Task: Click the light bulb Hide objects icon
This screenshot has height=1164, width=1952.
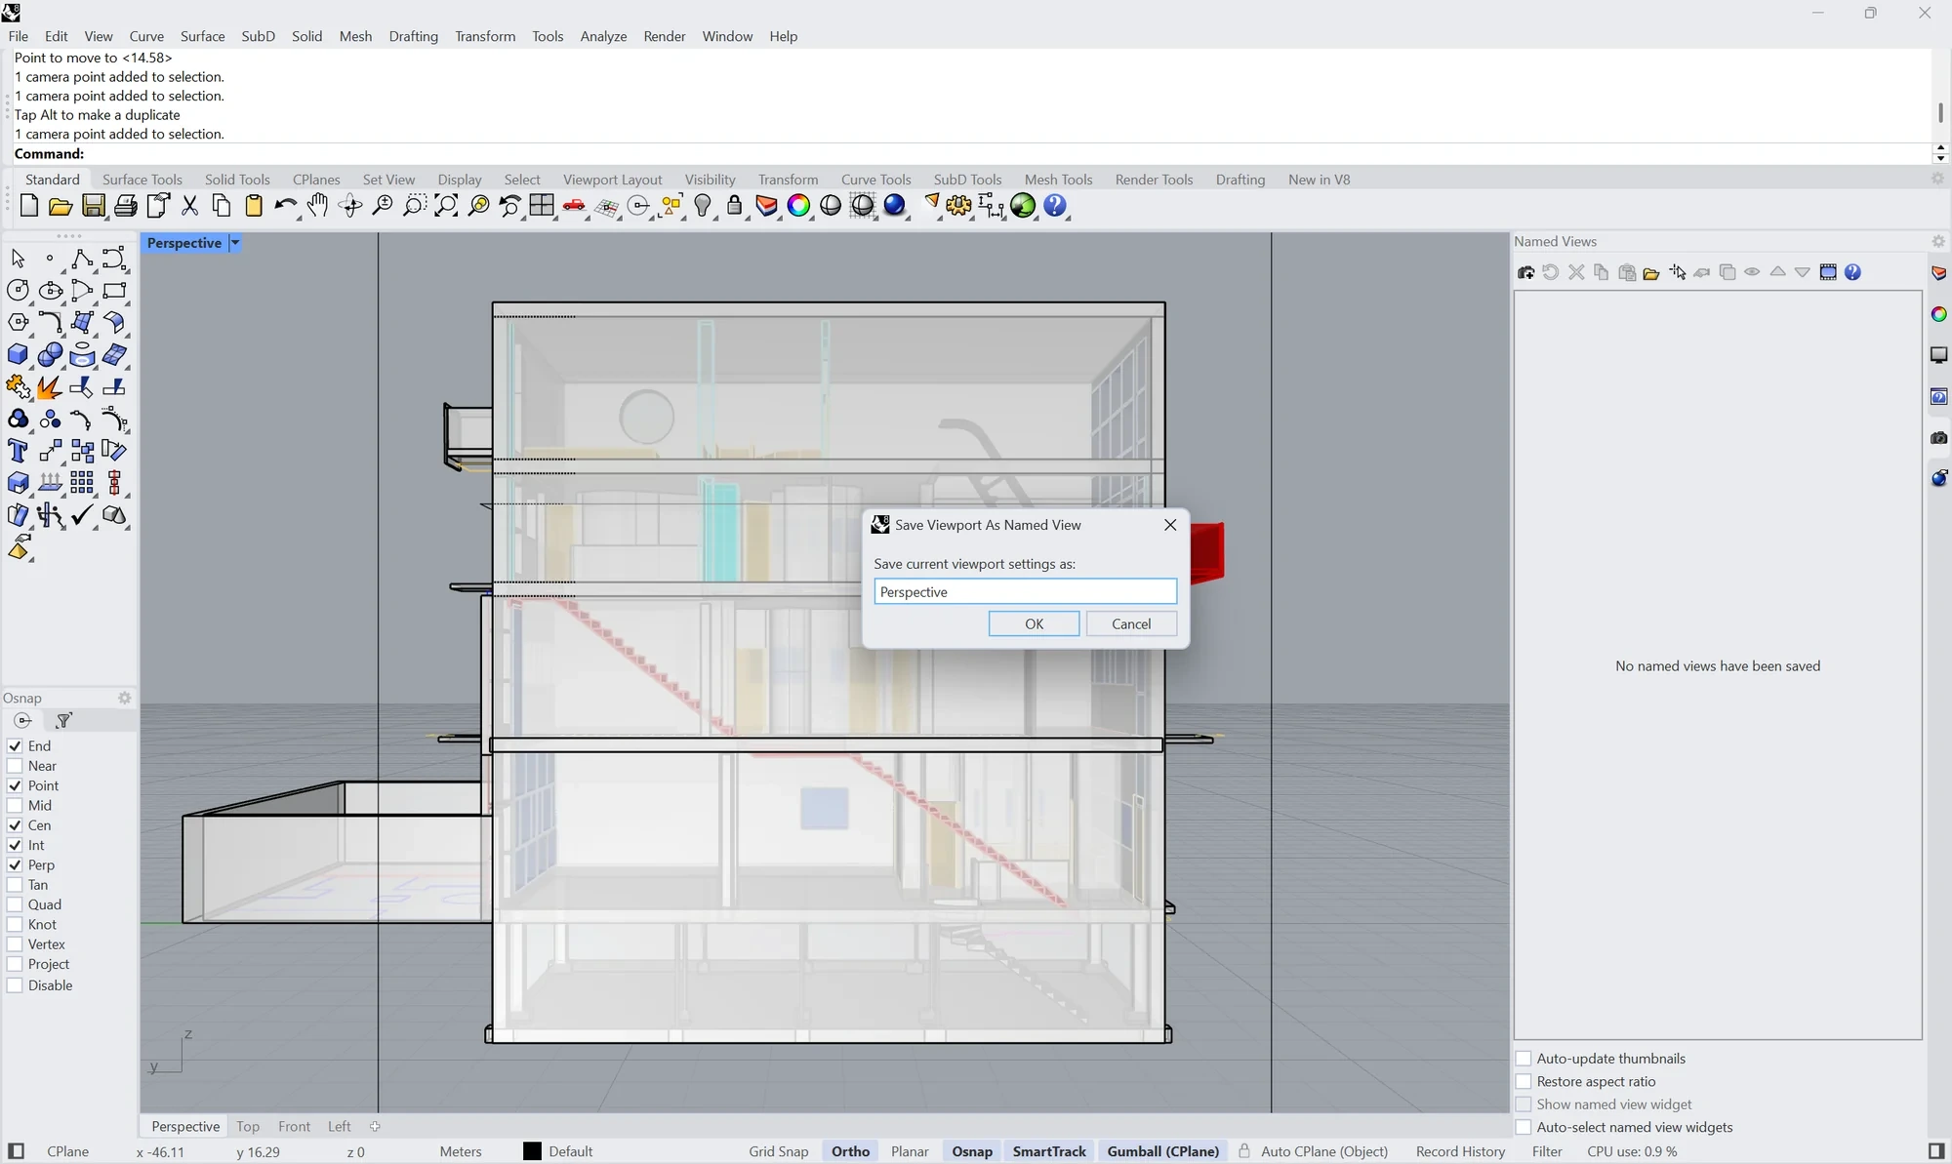Action: pyautogui.click(x=703, y=206)
